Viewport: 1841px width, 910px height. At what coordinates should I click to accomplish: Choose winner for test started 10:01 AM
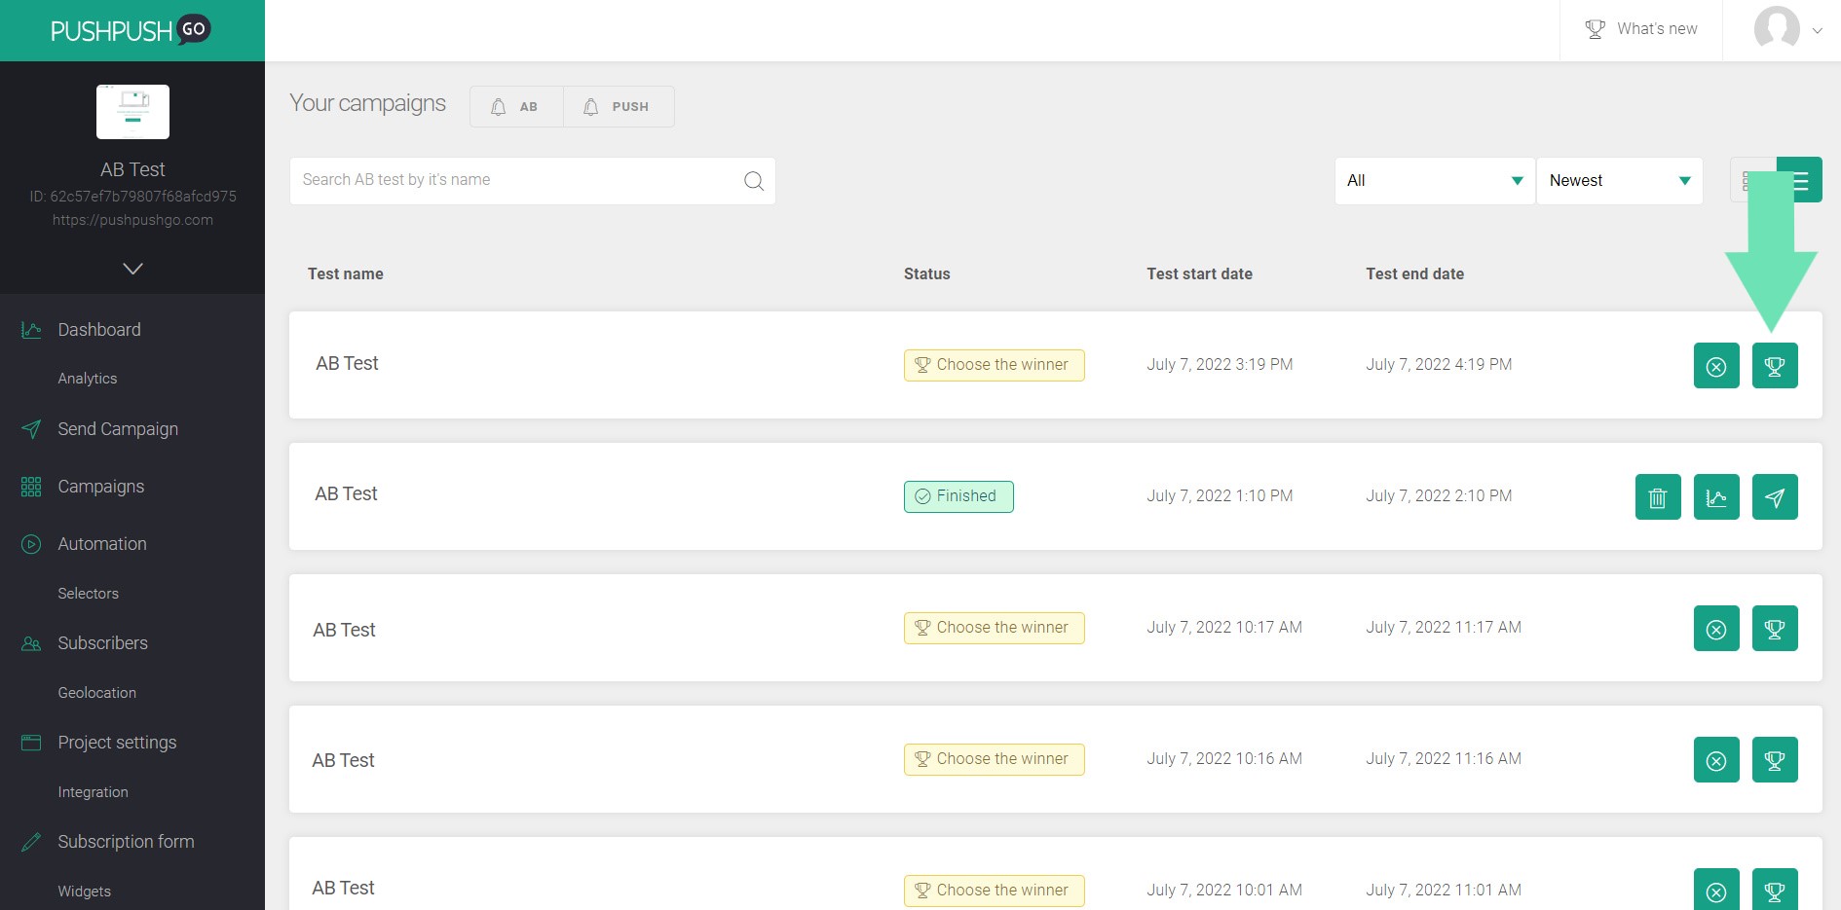[x=1775, y=890]
